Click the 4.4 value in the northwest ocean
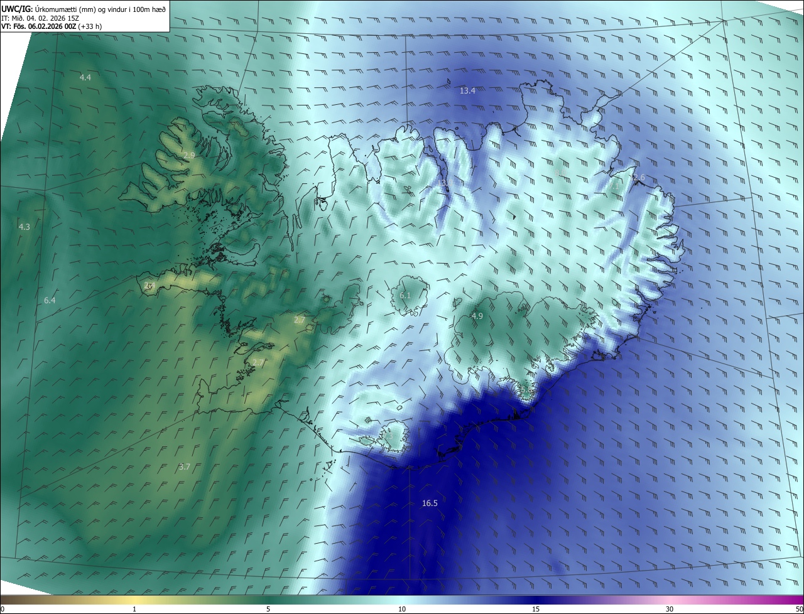This screenshot has width=804, height=614. 85,77
